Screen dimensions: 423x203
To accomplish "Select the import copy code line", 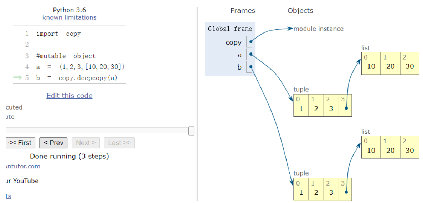I will tap(58, 34).
